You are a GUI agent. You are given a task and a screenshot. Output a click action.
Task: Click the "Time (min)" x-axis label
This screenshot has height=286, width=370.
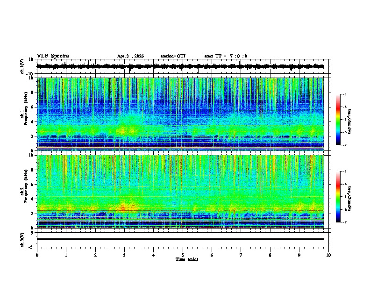187,259
